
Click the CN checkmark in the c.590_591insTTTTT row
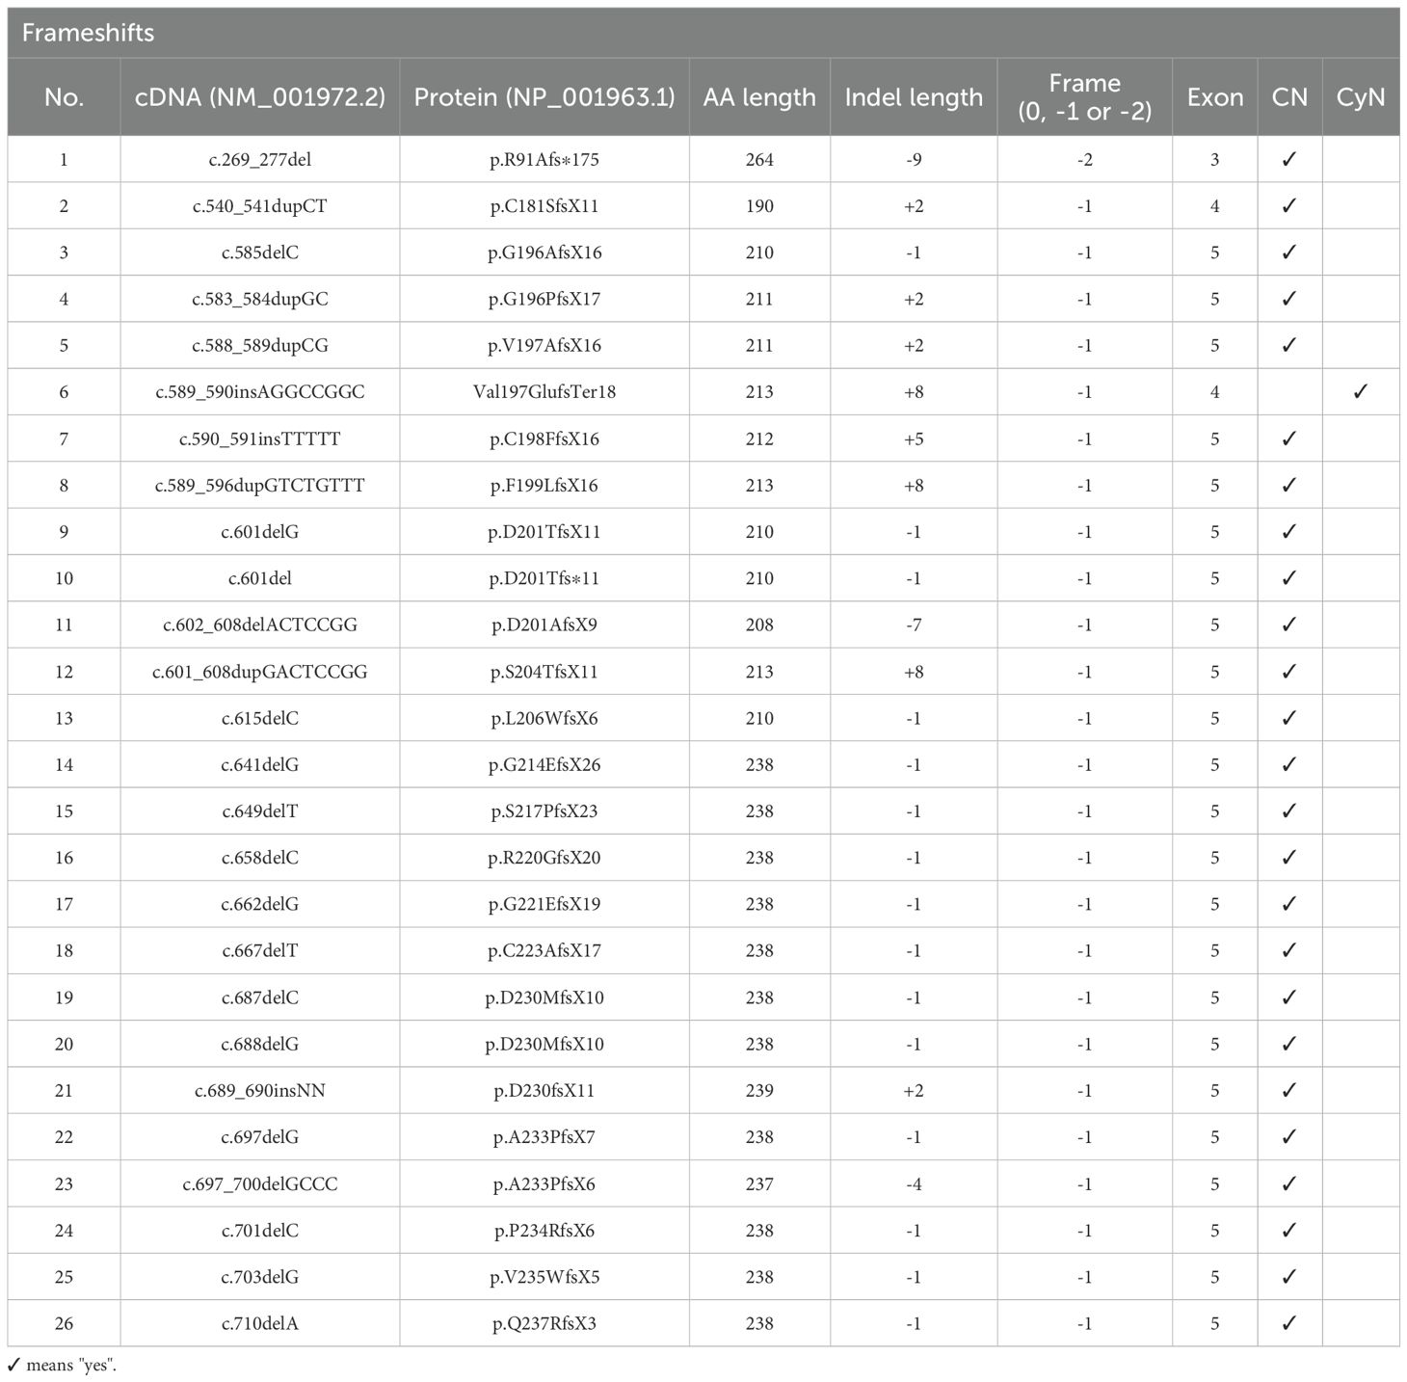pyautogui.click(x=1289, y=439)
